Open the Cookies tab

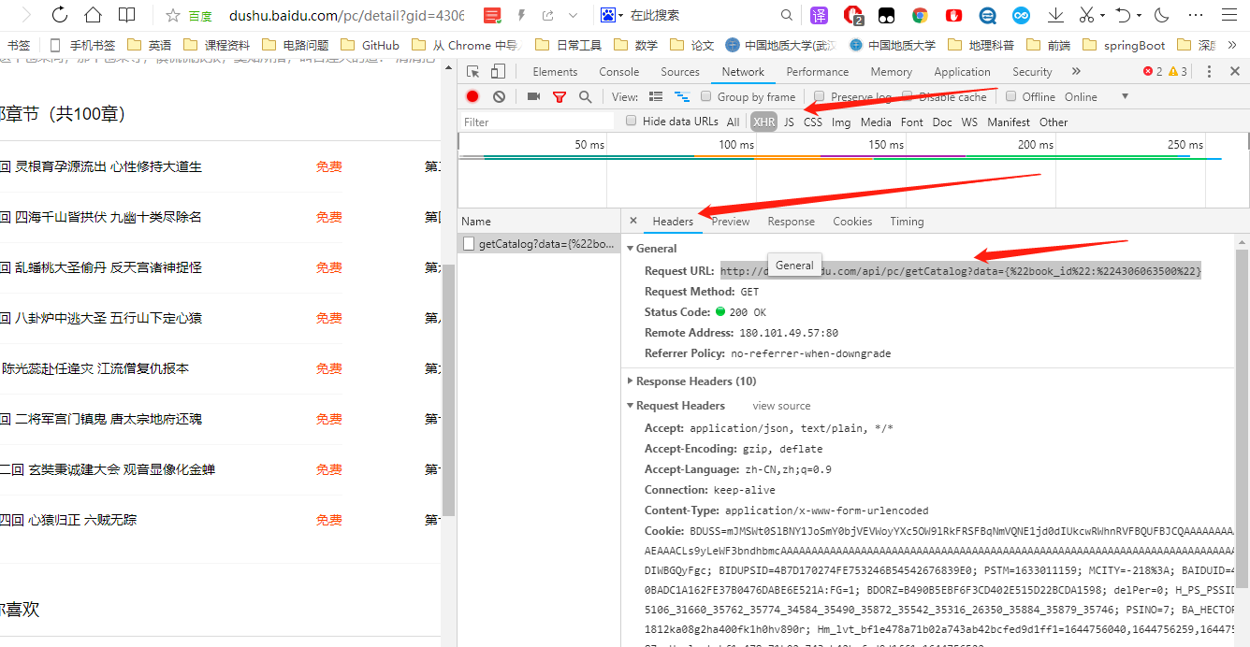852,222
